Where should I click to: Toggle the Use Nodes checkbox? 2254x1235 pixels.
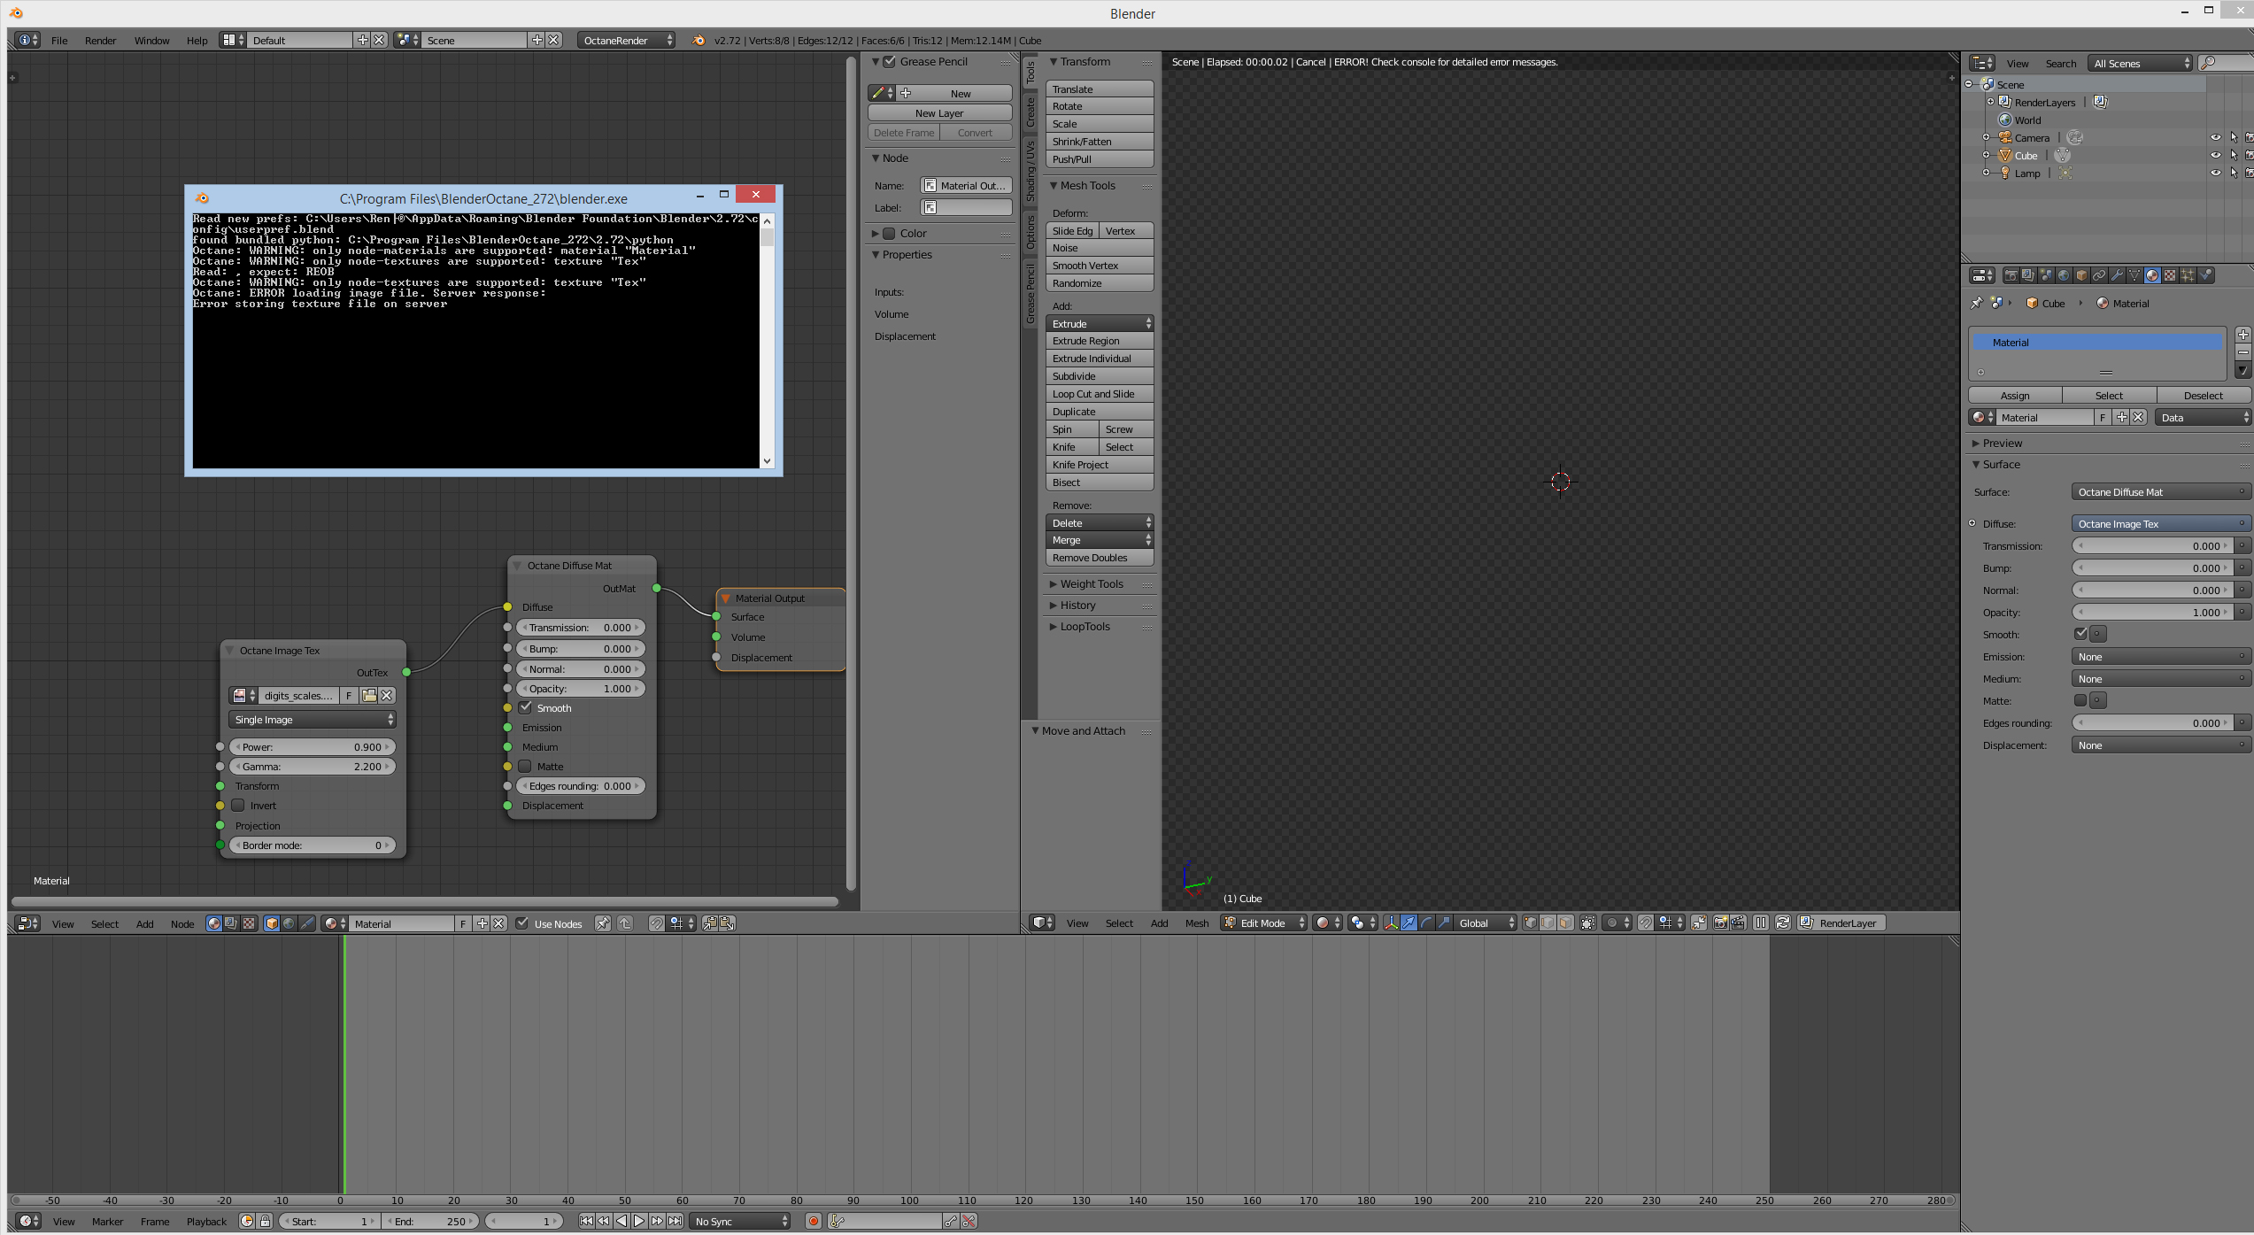(x=522, y=923)
